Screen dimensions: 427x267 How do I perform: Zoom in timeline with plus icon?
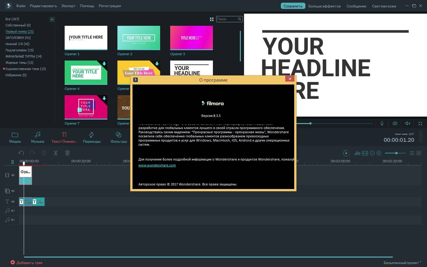(x=379, y=153)
